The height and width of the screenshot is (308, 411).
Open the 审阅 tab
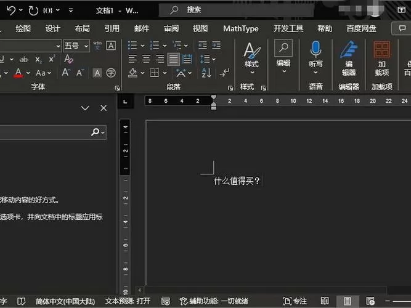(x=171, y=28)
